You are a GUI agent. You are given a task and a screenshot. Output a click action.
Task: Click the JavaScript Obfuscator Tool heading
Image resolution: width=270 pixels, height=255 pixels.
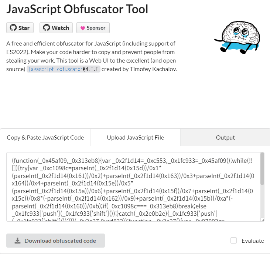77,9
